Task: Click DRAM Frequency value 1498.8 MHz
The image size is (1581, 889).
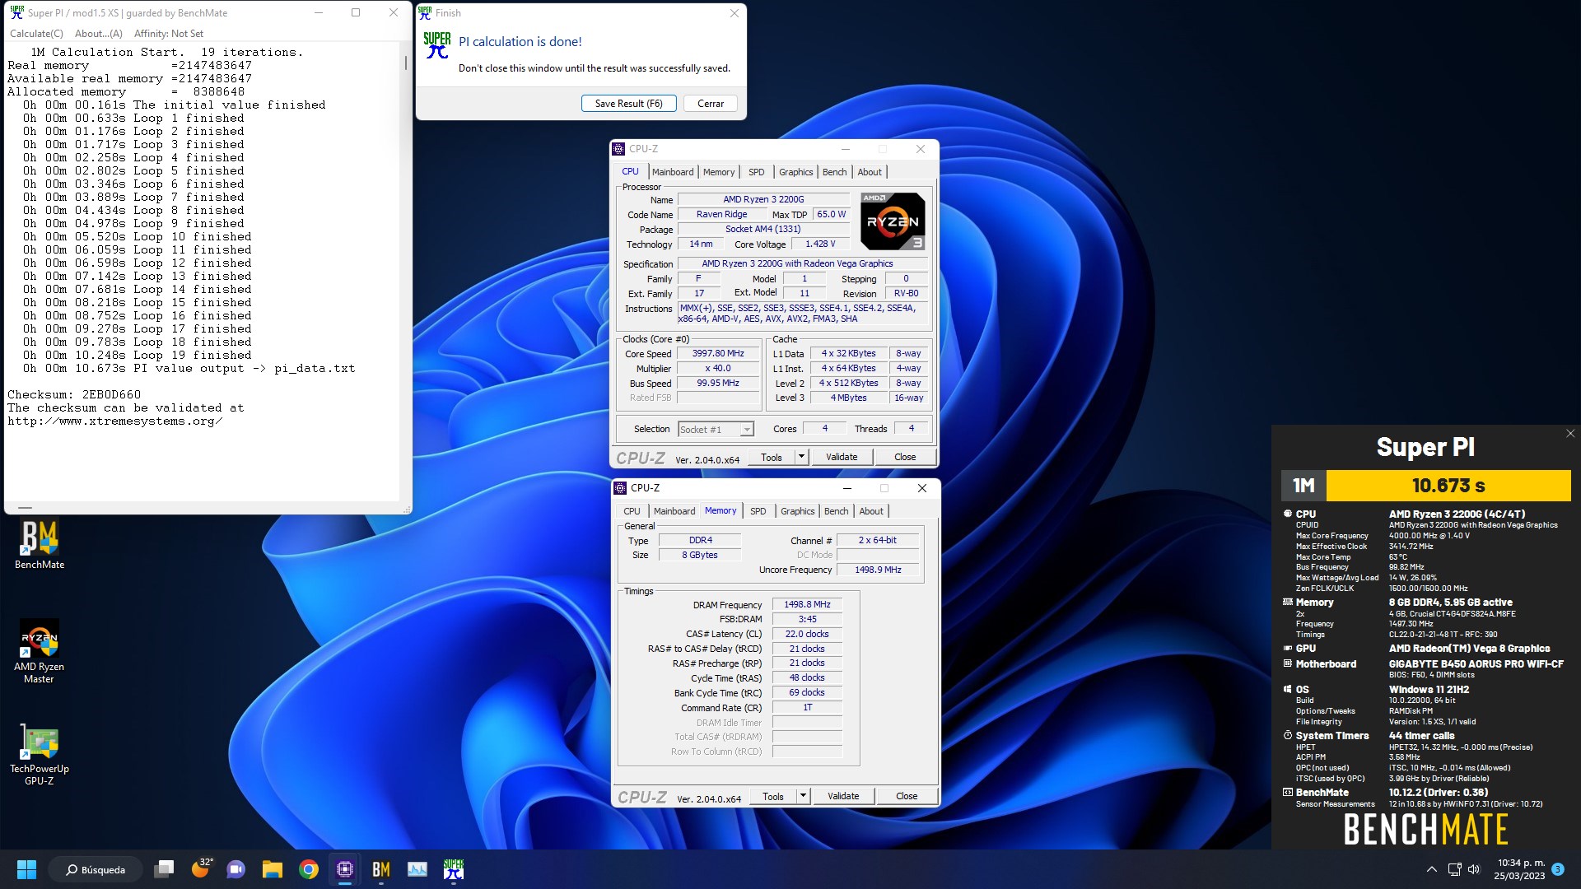Action: (807, 604)
